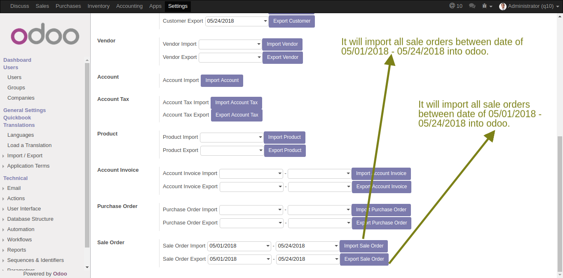Image resolution: width=563 pixels, height=278 pixels.
Task: Expand Application Terms in sidebar
Action: (x=28, y=166)
